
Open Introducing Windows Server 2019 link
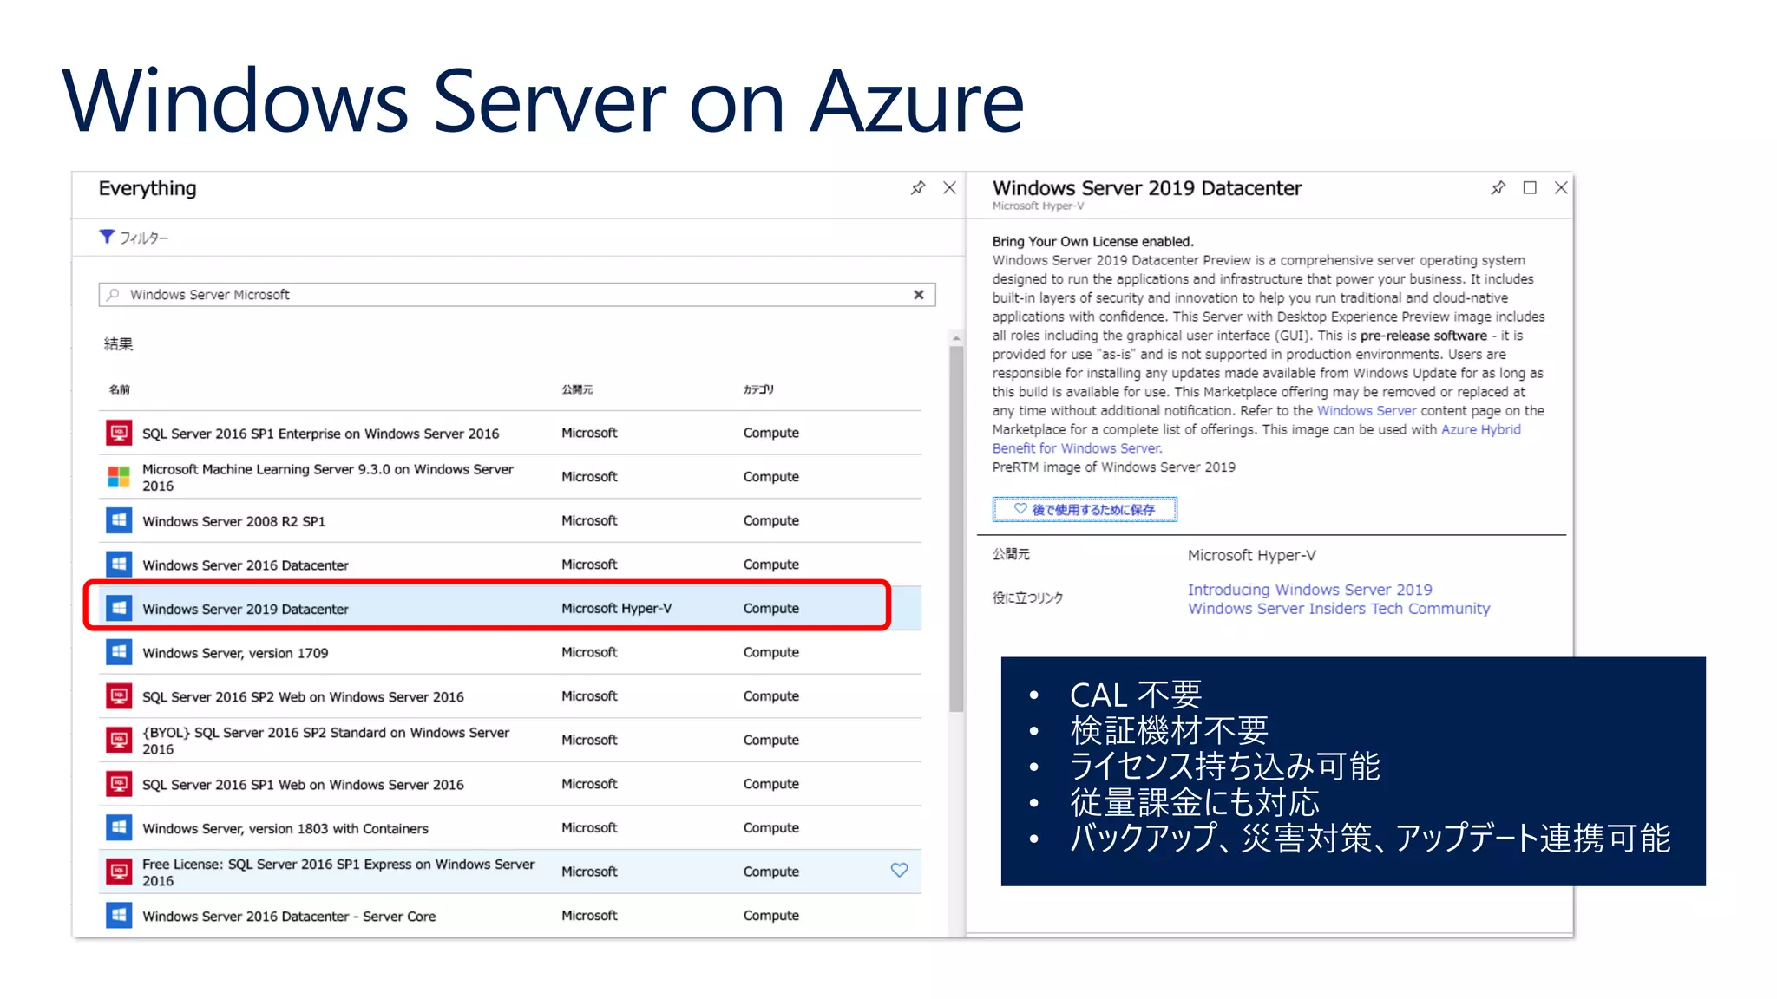[x=1309, y=590]
